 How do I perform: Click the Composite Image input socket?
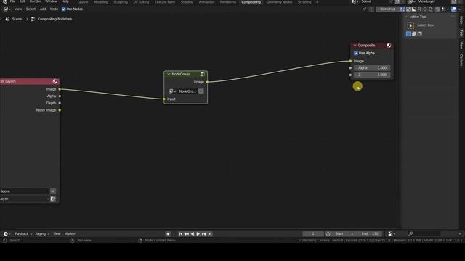[350, 61]
